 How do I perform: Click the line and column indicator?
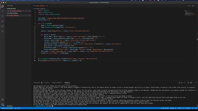(x=165, y=108)
